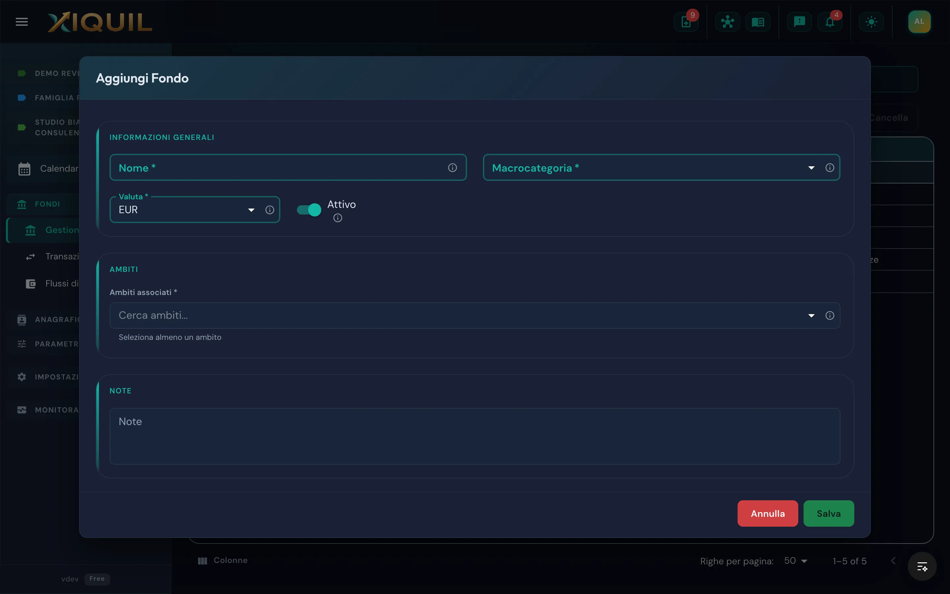Open the rows per page 50 dropdown
950x594 pixels.
click(796, 561)
